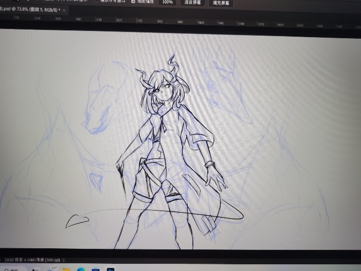Click the horizontal ruler at 1000 mark

pos(200,23)
